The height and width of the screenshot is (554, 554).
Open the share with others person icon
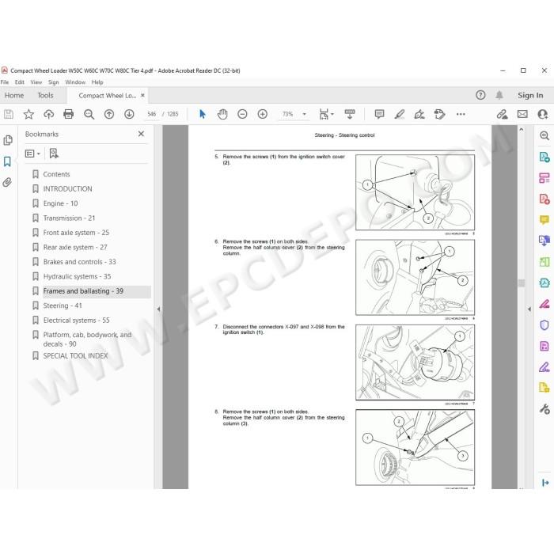[x=543, y=114]
